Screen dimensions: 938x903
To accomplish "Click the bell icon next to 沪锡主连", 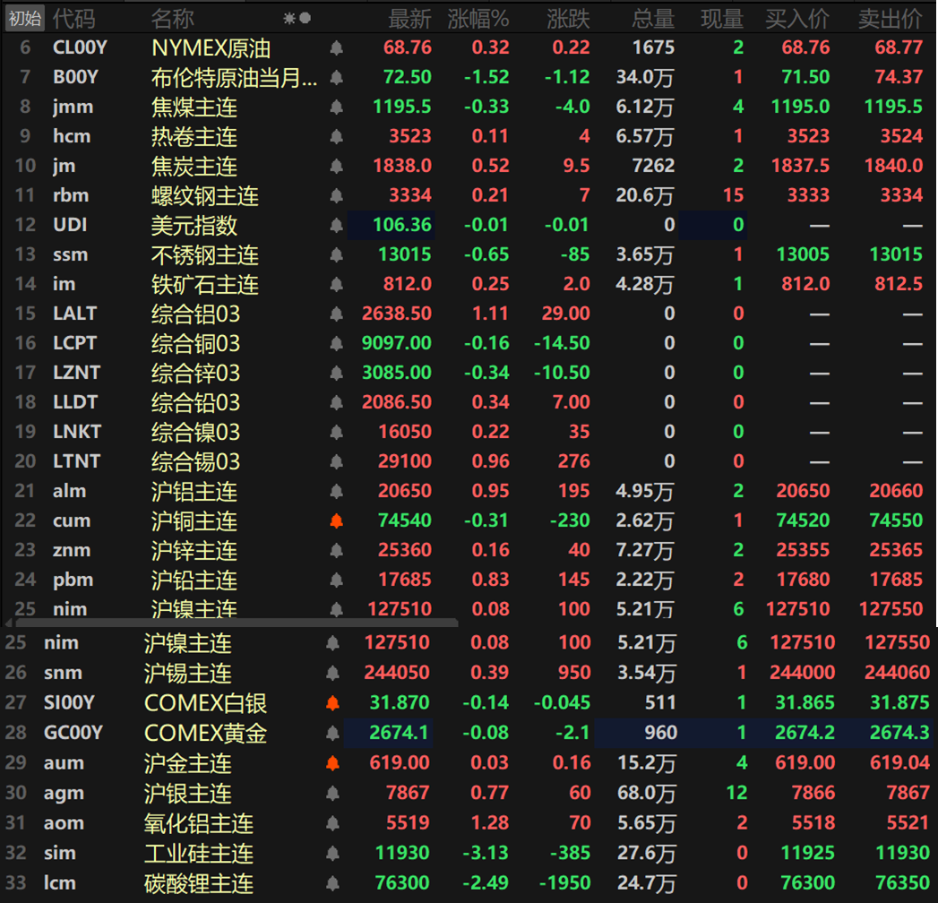I will [x=333, y=674].
